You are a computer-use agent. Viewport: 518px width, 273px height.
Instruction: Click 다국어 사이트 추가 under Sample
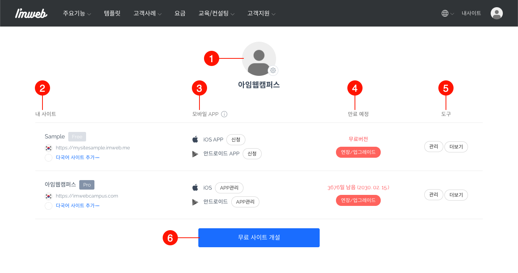point(78,158)
